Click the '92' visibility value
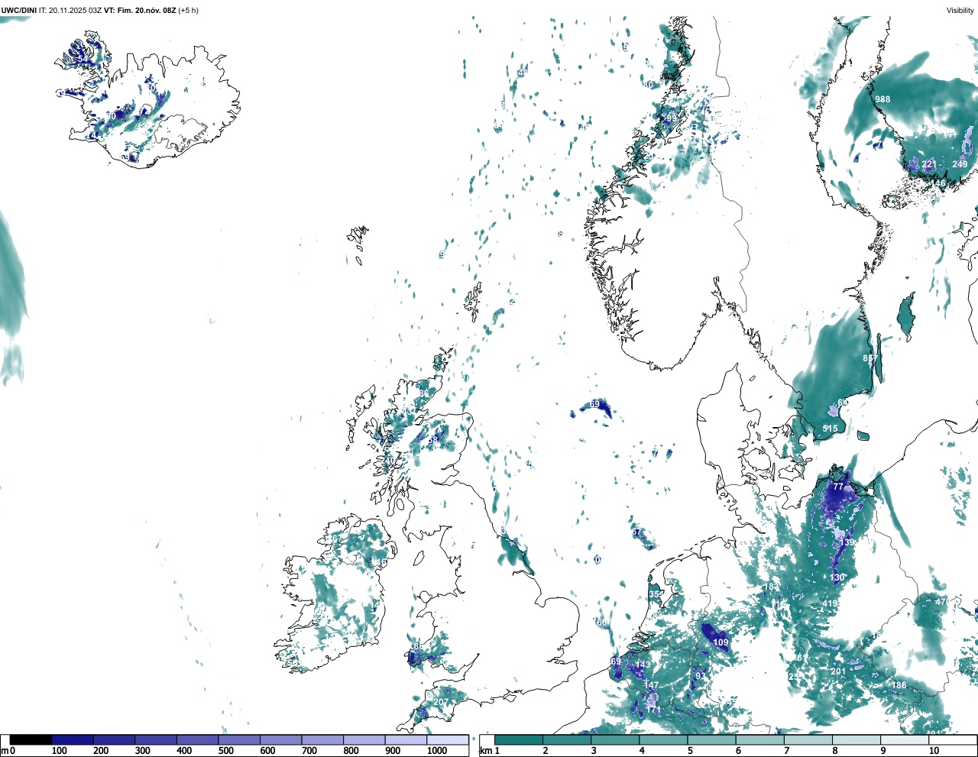978x757 pixels. (700, 676)
